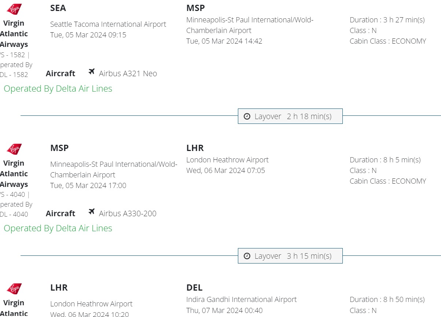This screenshot has width=441, height=317.
Task: Click the Virgin Atlantic logo beside LHR departure
Action: point(14,289)
